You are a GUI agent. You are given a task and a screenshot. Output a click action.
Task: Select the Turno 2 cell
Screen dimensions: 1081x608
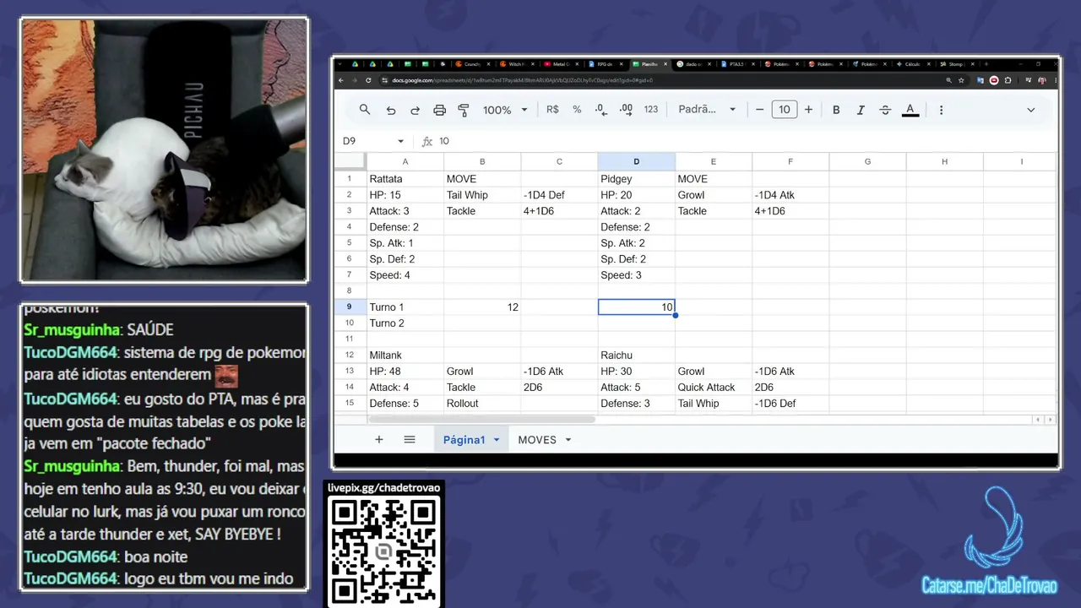pos(405,323)
